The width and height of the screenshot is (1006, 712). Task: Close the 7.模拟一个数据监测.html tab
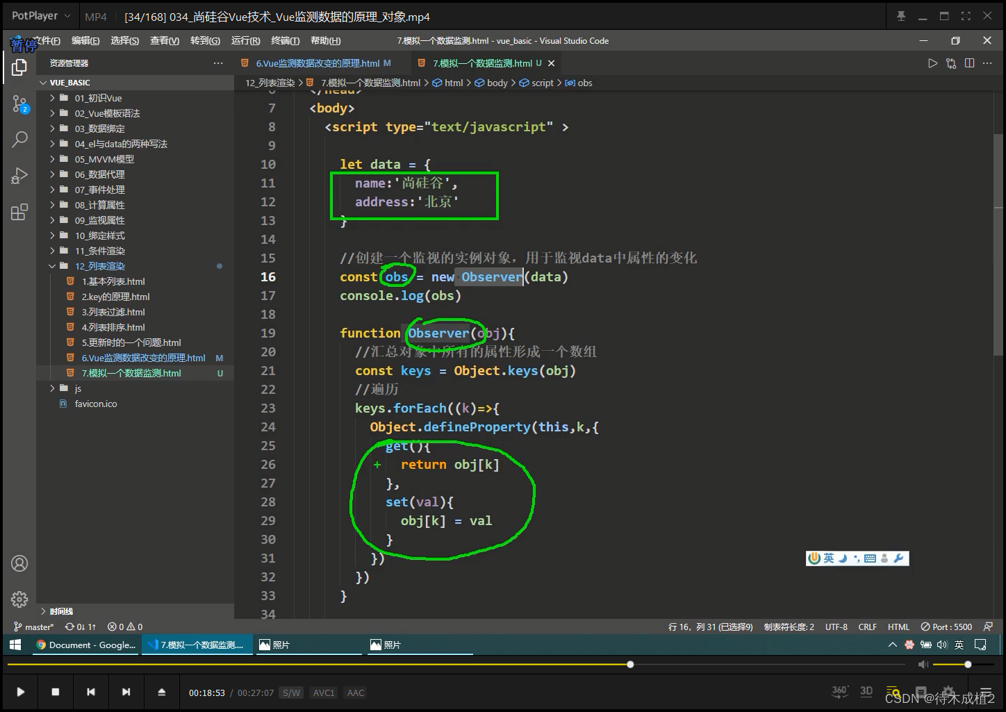pyautogui.click(x=551, y=63)
